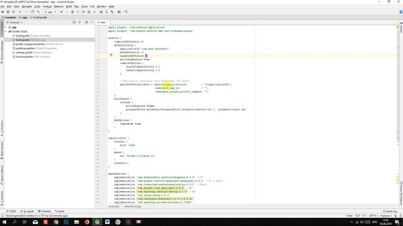Toggle the Layout Captures side tab
Image resolution: width=403 pixels, height=226 pixels.
click(2, 175)
